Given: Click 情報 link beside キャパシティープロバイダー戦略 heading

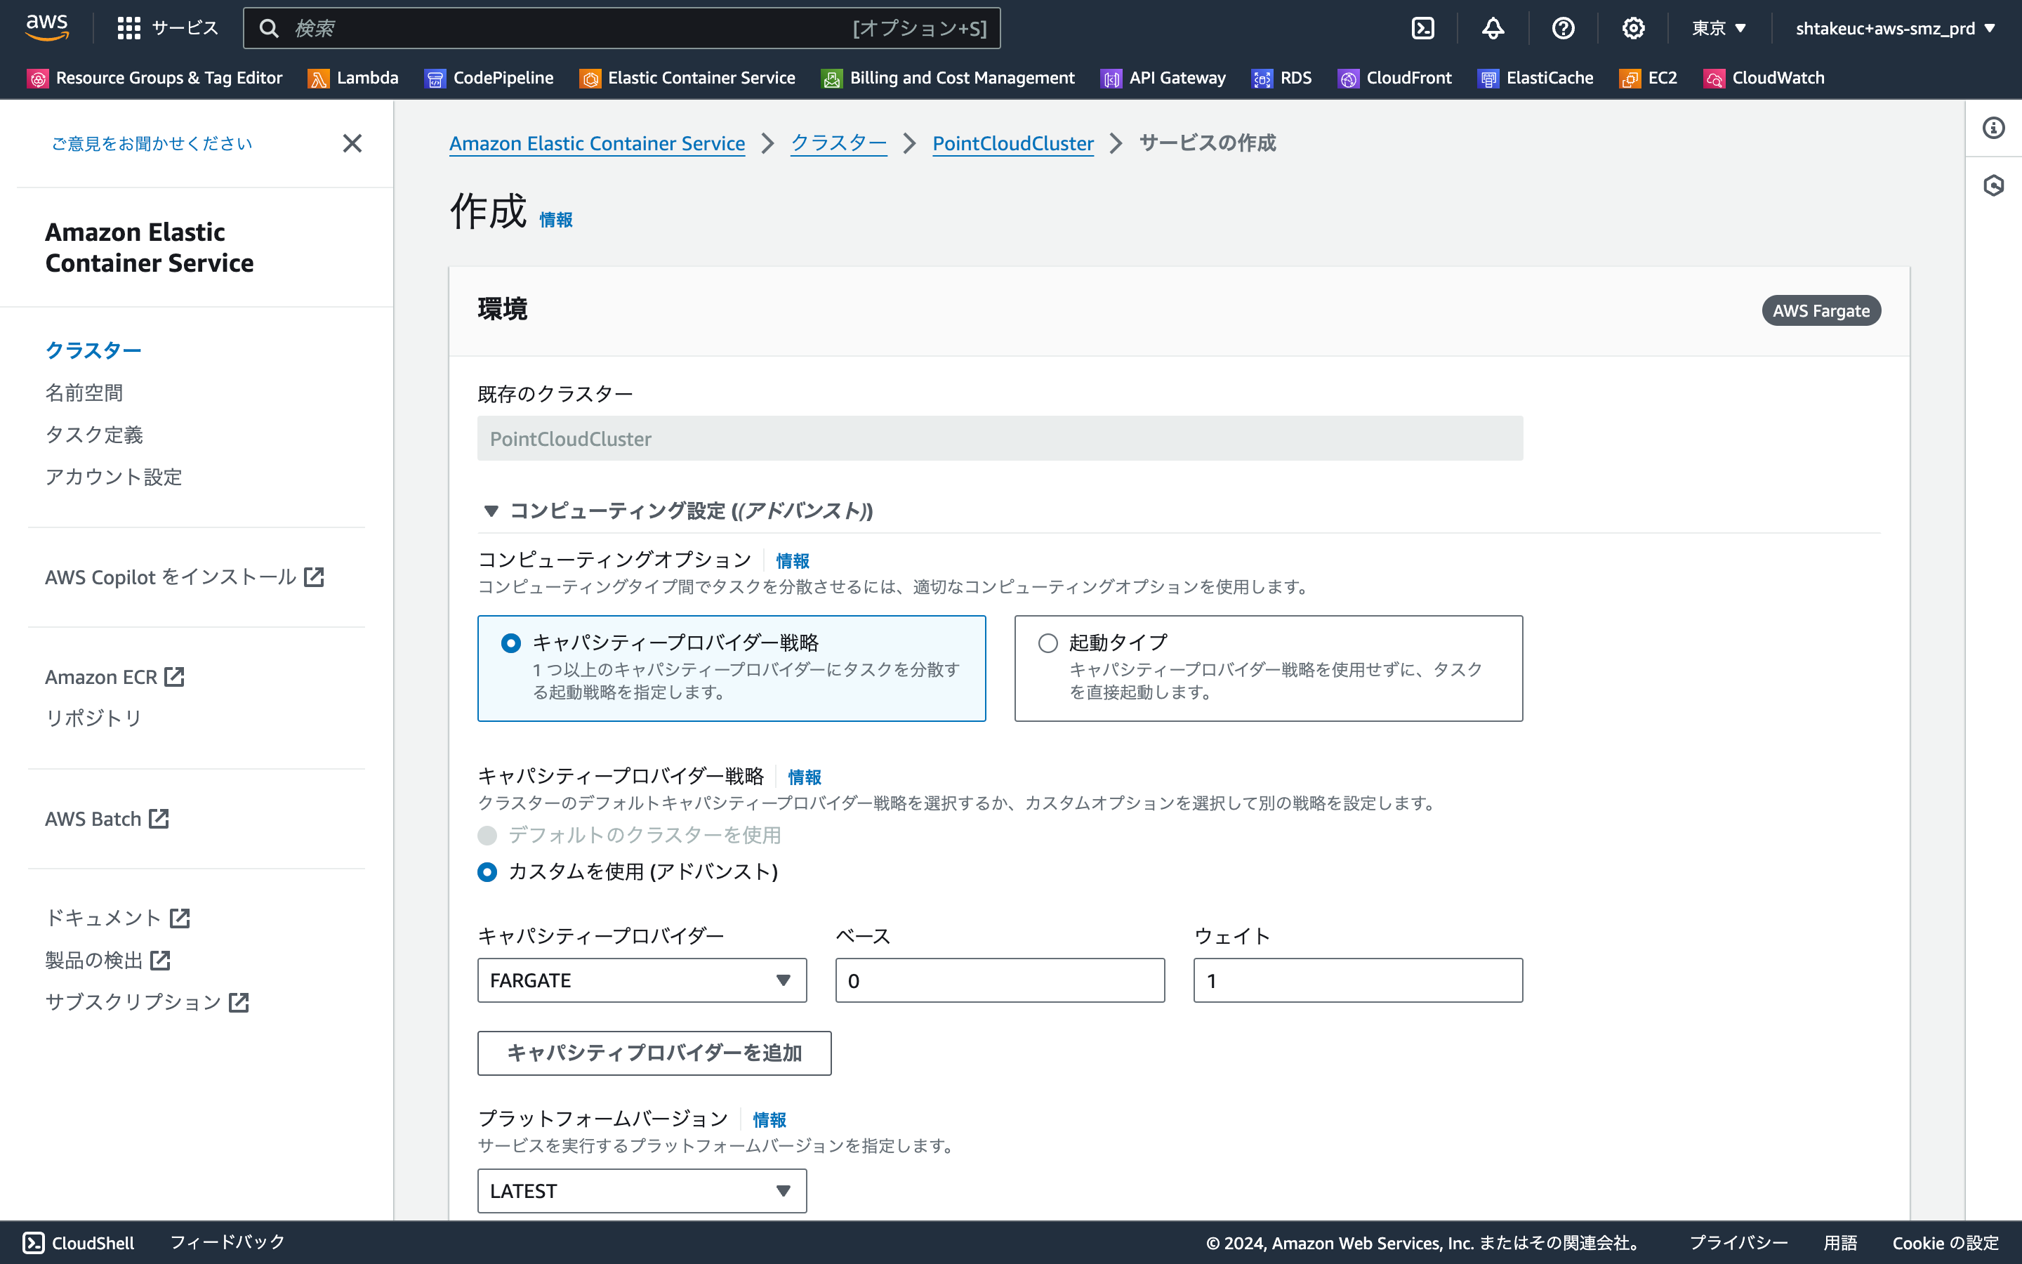Looking at the screenshot, I should click(804, 777).
